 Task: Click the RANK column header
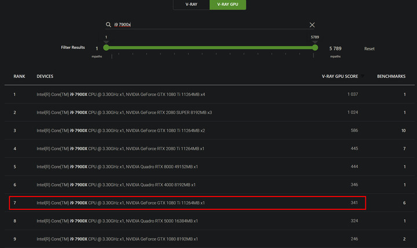pos(19,76)
